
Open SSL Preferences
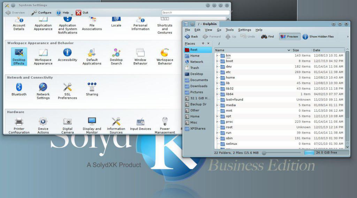(x=67, y=91)
